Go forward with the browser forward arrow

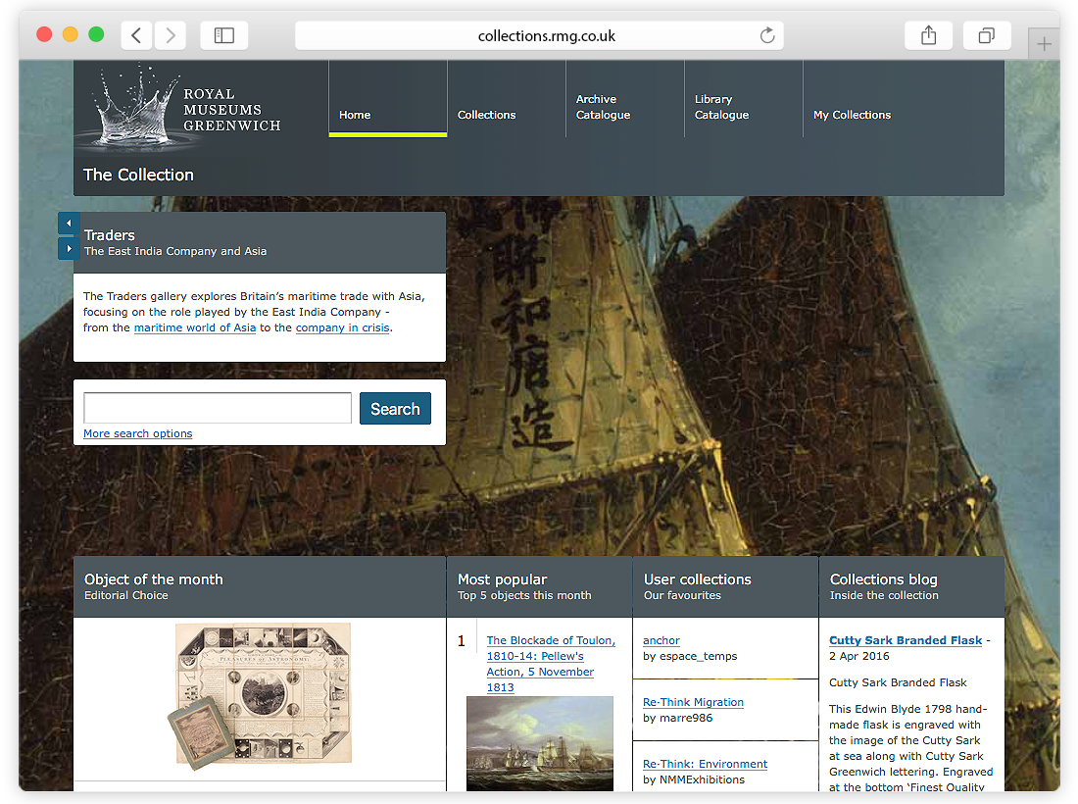point(171,35)
